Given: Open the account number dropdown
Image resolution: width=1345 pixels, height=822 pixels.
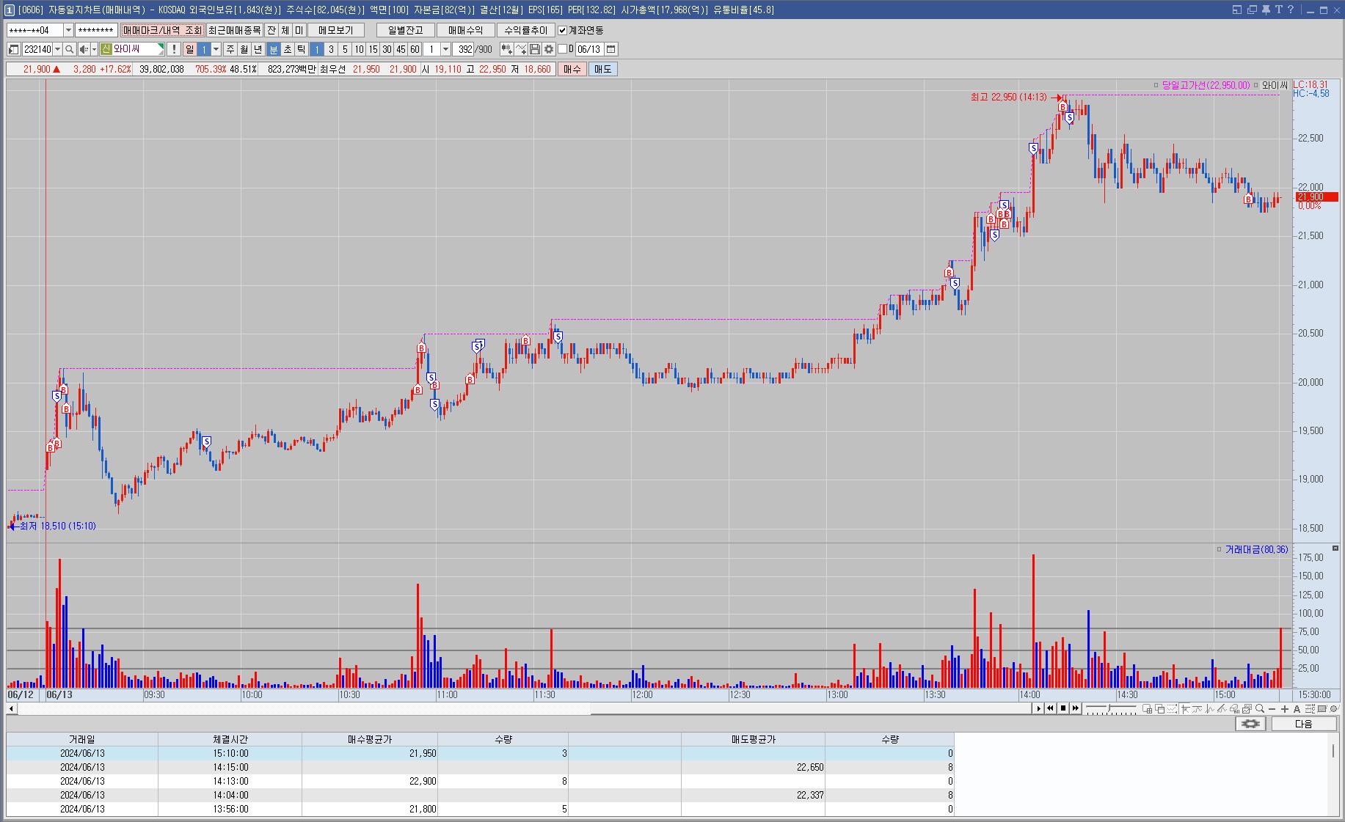Looking at the screenshot, I should (x=68, y=30).
